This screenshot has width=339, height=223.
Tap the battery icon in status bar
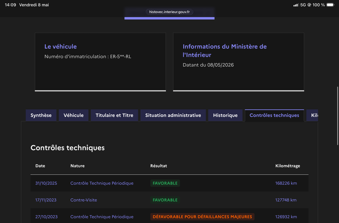[x=330, y=5]
